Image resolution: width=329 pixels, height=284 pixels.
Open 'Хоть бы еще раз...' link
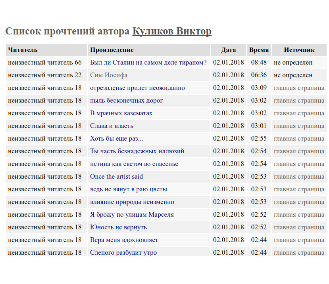click(x=116, y=139)
